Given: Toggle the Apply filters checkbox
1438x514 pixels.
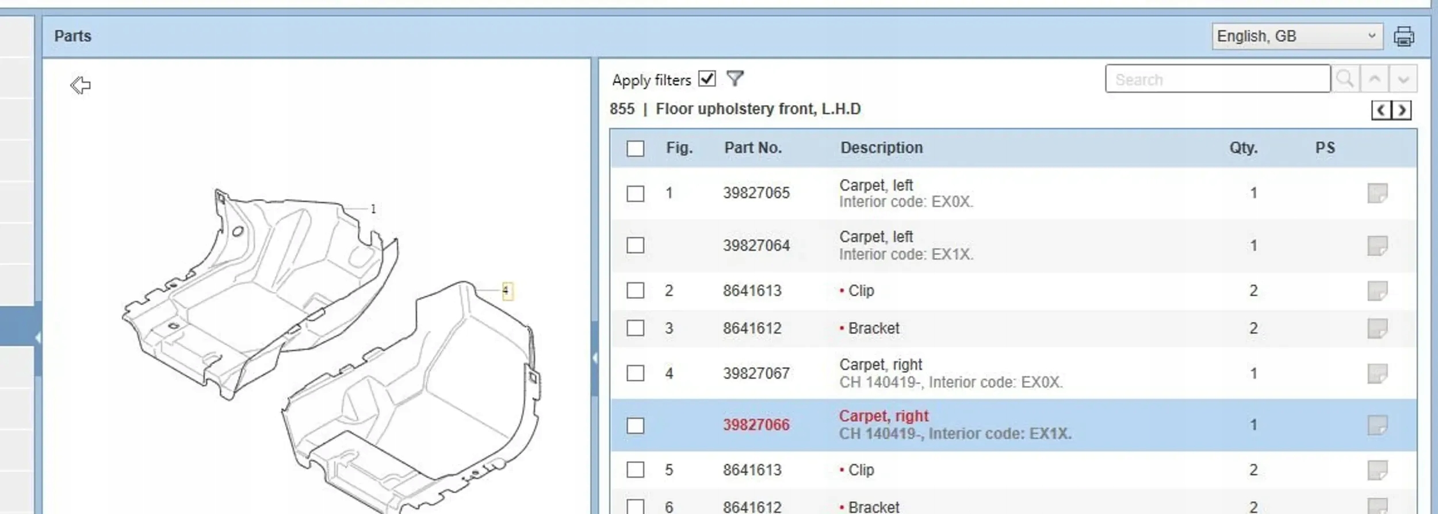Looking at the screenshot, I should point(707,79).
